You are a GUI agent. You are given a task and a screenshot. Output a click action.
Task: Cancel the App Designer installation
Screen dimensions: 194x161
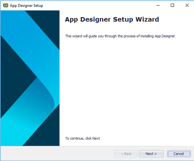(x=179, y=154)
